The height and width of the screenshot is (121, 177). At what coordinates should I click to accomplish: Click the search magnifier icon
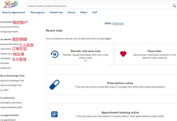(174, 6)
